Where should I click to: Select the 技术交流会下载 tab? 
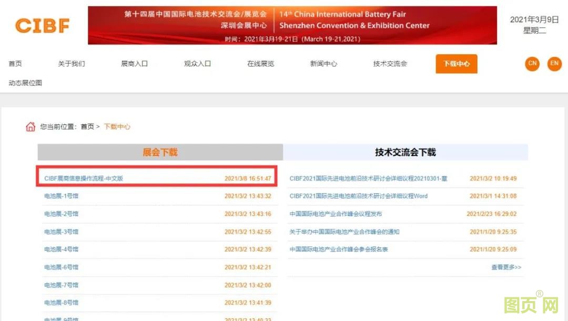pyautogui.click(x=406, y=152)
